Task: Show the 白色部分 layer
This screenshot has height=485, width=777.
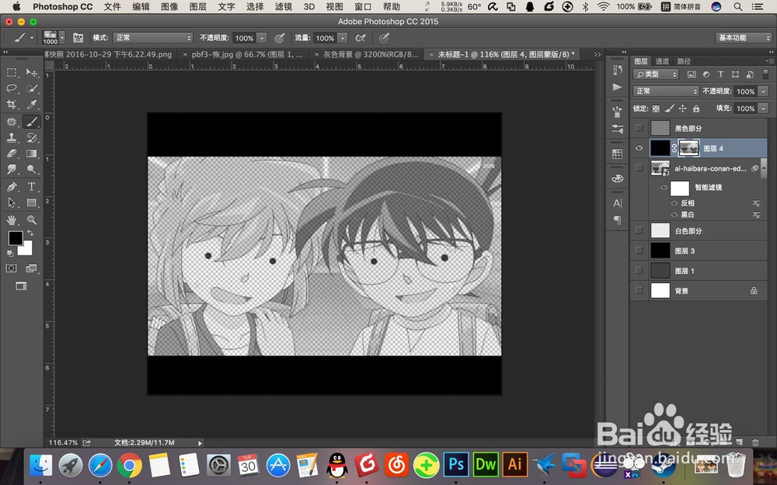Action: pyautogui.click(x=639, y=230)
